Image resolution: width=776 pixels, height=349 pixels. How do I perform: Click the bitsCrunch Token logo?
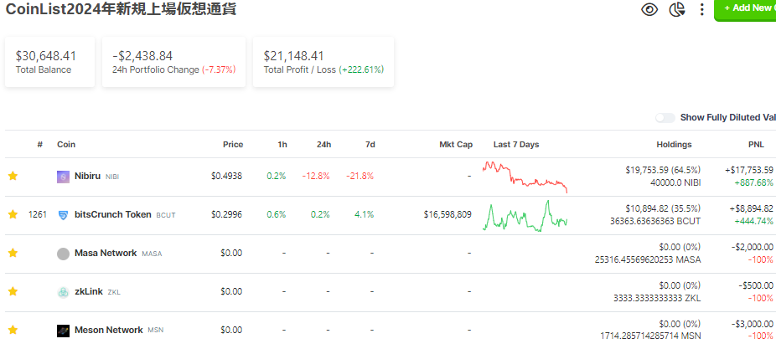(x=64, y=215)
